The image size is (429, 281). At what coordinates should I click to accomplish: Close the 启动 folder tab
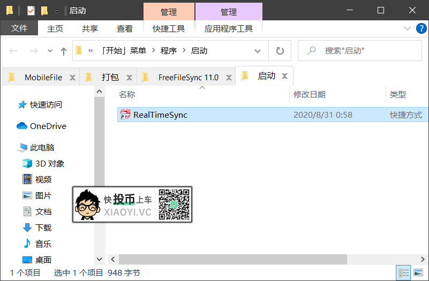tap(284, 76)
